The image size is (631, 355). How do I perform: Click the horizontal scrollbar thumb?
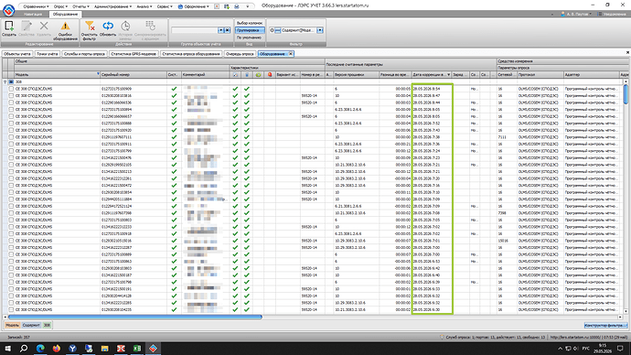[x=135, y=317]
